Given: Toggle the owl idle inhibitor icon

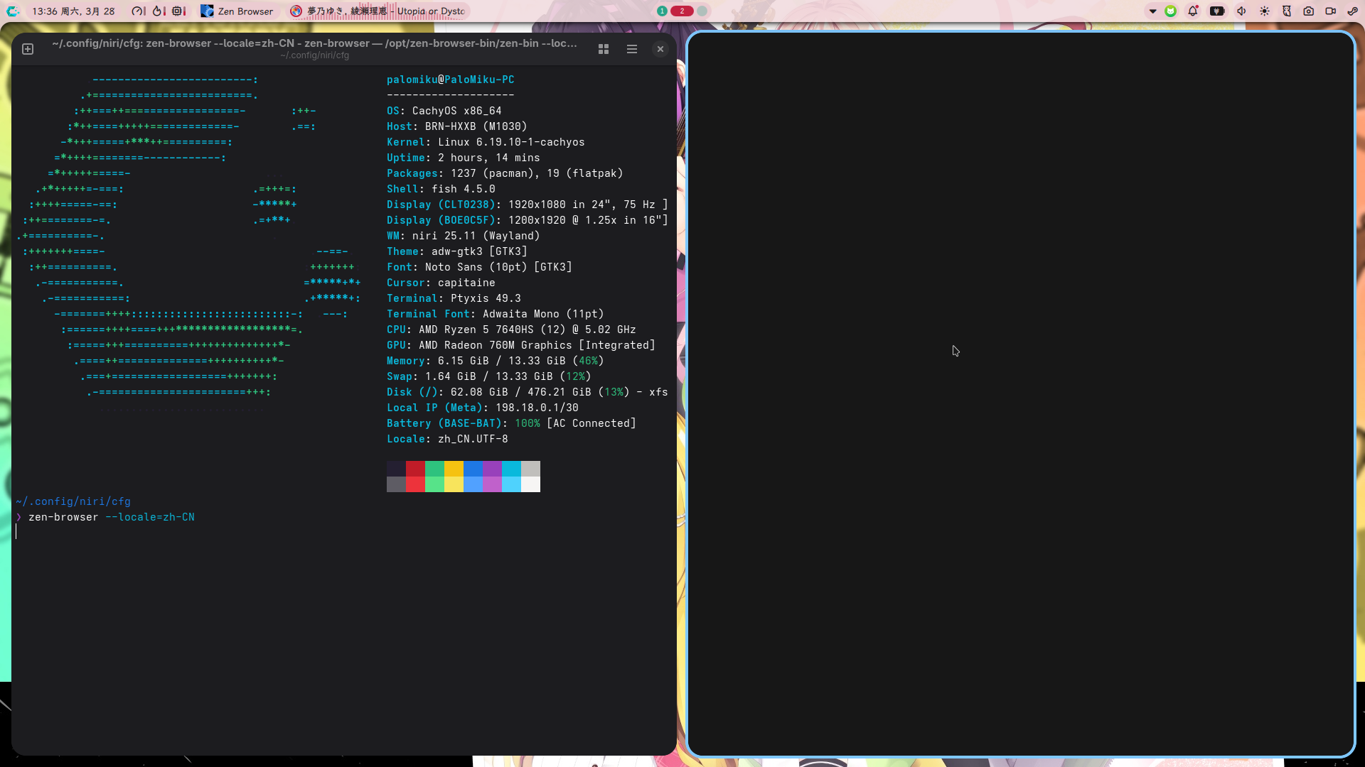Looking at the screenshot, I should click(x=1286, y=11).
